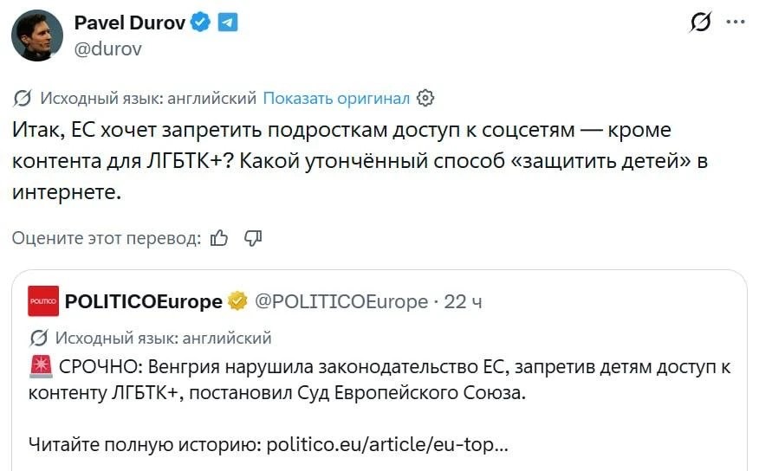This screenshot has width=759, height=471.
Task: Click the Pavel Durov display name
Action: (129, 23)
